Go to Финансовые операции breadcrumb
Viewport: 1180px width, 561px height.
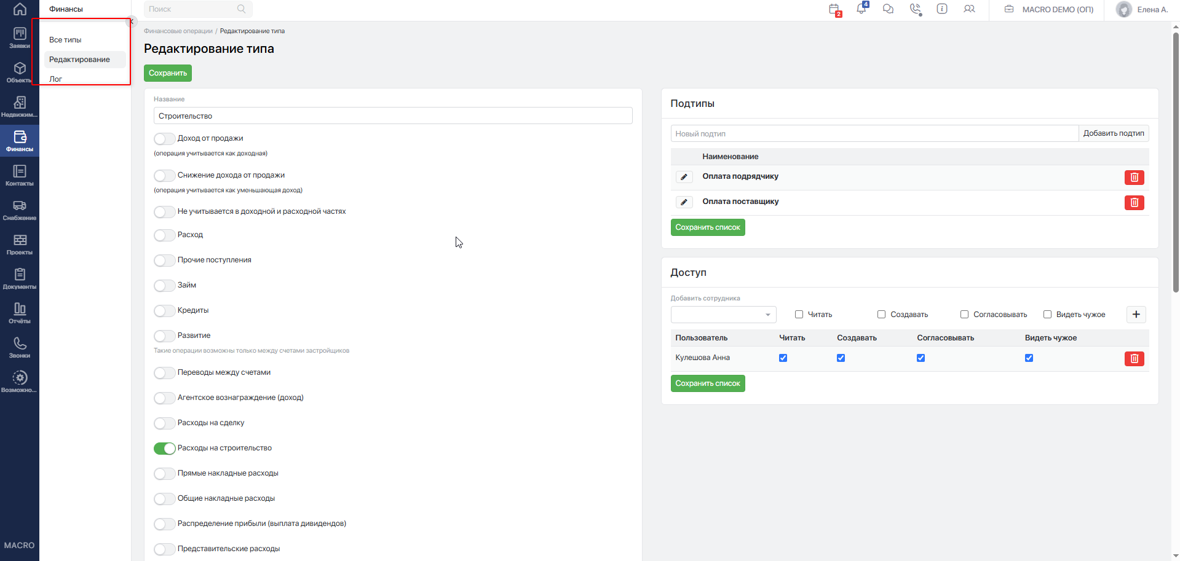(x=178, y=31)
